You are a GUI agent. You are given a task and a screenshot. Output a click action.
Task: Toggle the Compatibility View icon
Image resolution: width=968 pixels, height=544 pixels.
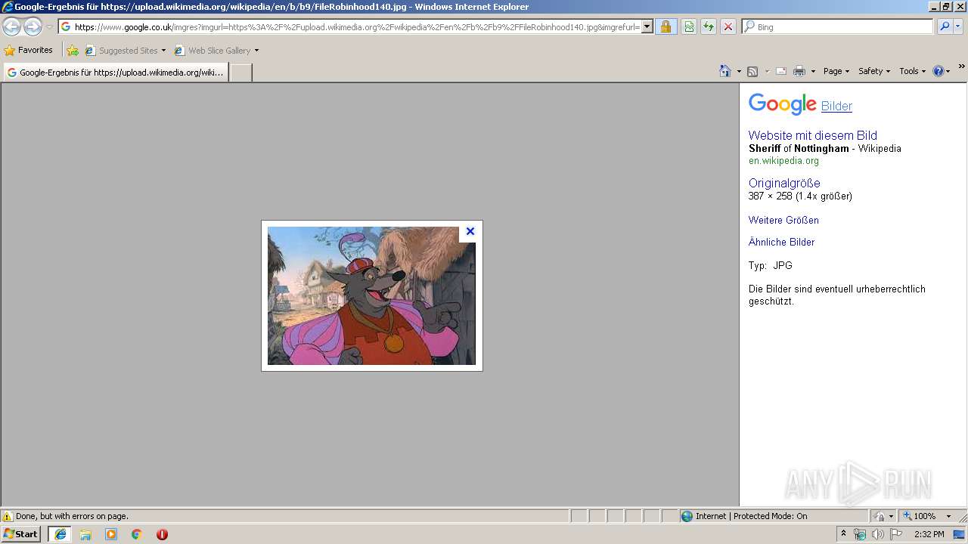pos(689,27)
